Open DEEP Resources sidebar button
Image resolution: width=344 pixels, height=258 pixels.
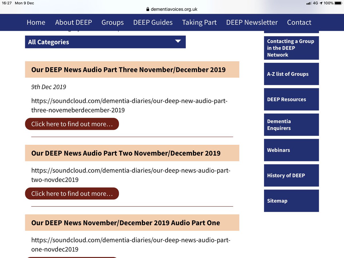(x=291, y=99)
